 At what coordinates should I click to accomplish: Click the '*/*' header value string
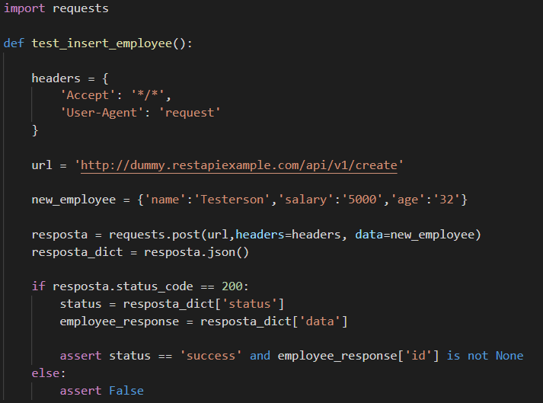click(148, 95)
